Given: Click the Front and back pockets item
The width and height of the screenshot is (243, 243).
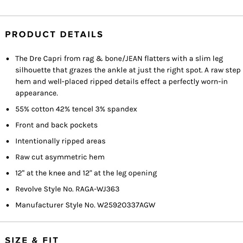Looking at the screenshot, I should click(57, 125).
